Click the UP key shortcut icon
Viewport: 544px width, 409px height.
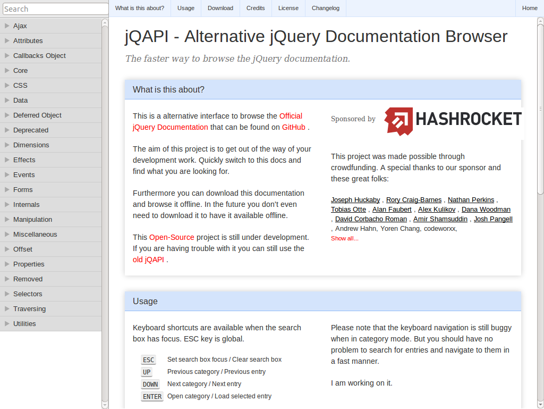[x=147, y=372]
